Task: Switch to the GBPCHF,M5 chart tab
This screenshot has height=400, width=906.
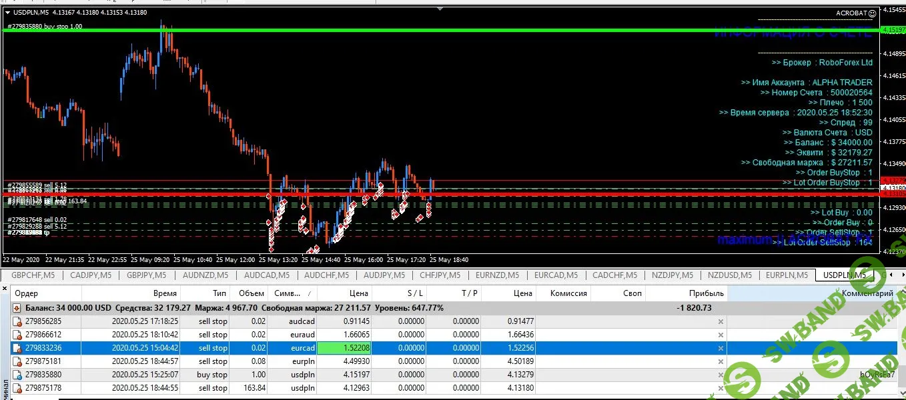Action: [33, 275]
